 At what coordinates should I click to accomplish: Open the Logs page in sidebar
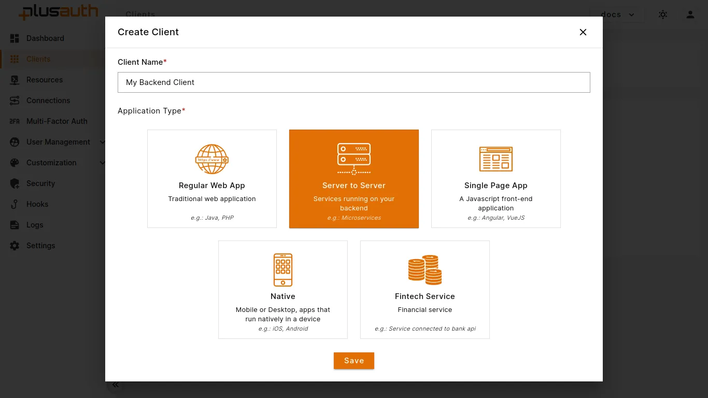point(35,225)
